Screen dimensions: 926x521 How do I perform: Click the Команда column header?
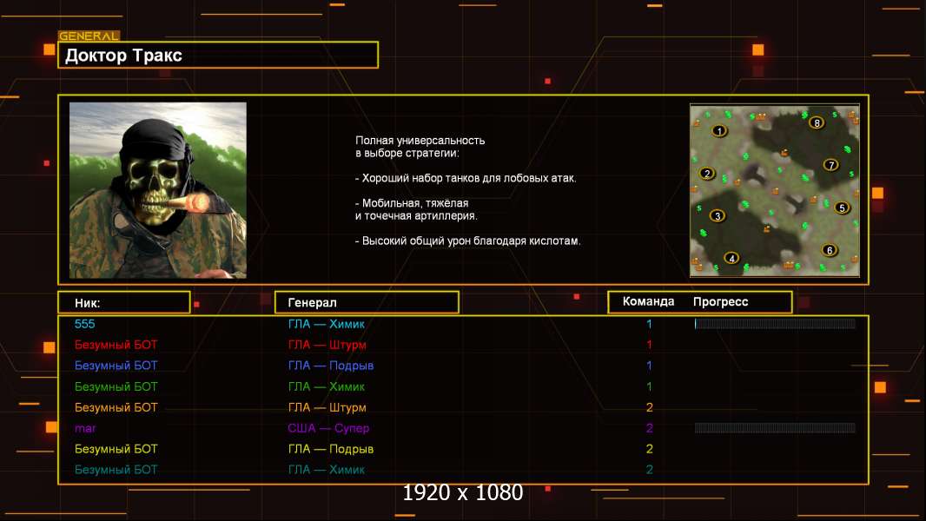pos(648,302)
